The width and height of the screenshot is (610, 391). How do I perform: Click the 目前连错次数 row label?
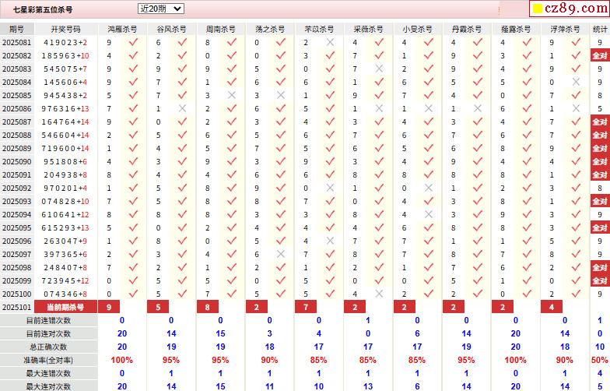[x=48, y=321]
